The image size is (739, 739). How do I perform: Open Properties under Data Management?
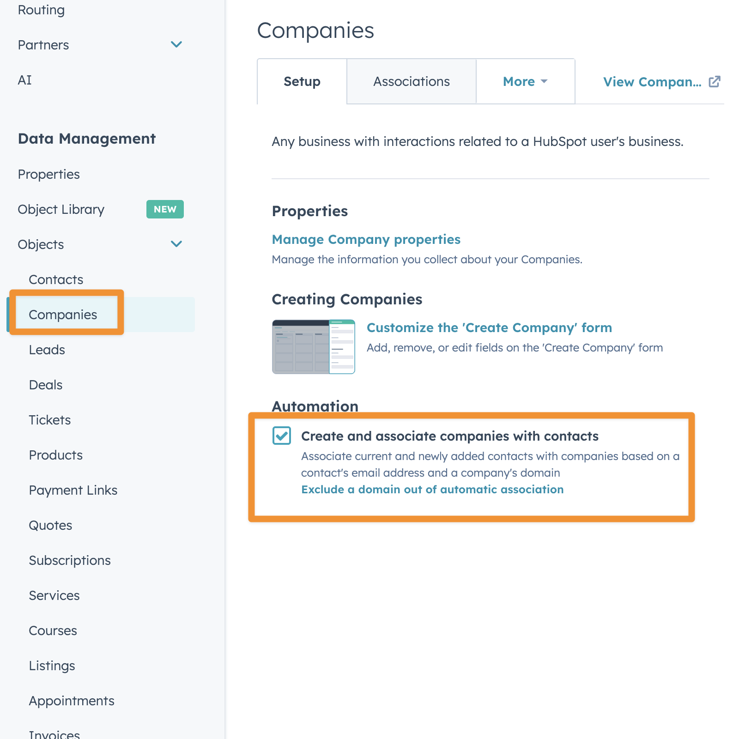[48, 174]
